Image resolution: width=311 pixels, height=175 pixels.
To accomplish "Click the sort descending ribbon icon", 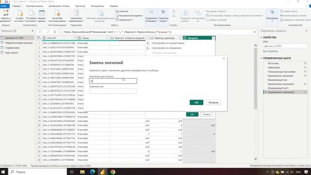I will pyautogui.click(x=174, y=16).
